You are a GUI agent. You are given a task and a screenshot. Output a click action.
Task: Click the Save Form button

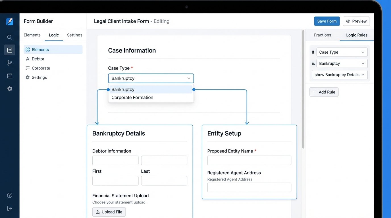(x=327, y=21)
